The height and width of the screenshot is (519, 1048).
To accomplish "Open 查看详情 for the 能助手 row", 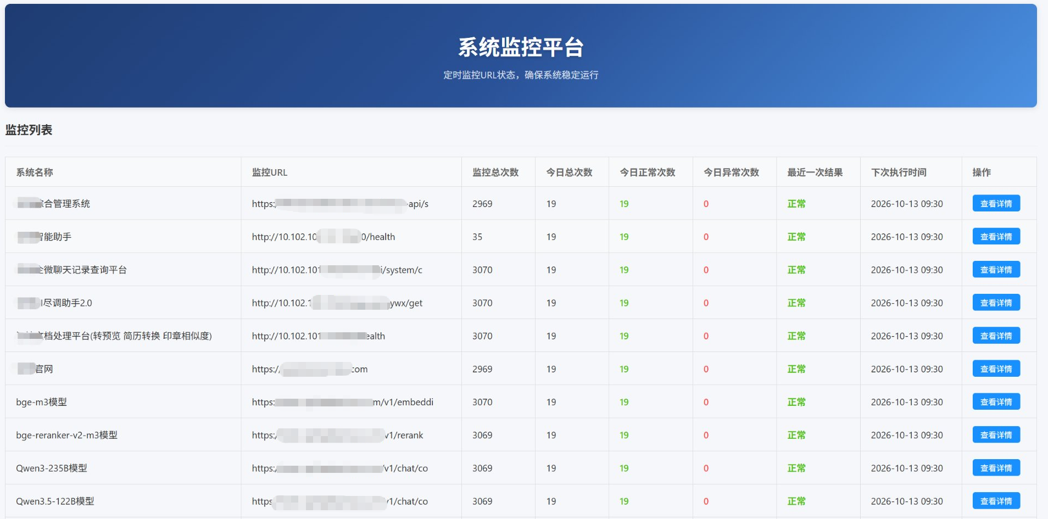I will 996,236.
